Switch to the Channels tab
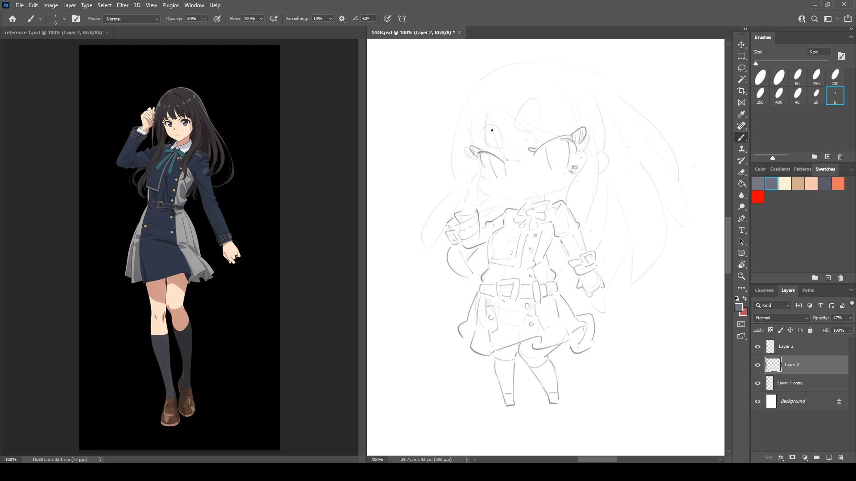The height and width of the screenshot is (481, 856). (x=764, y=290)
